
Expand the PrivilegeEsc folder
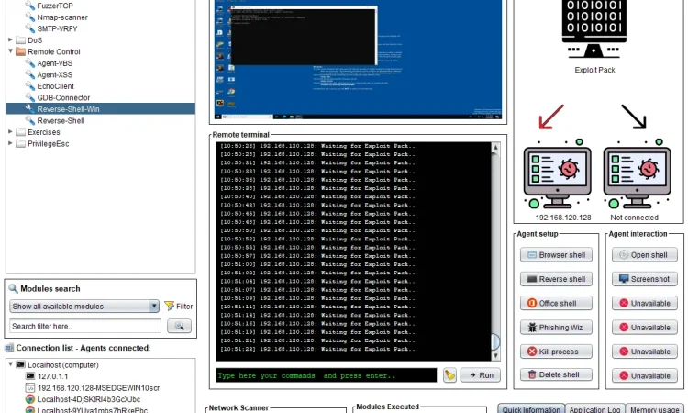coord(9,143)
